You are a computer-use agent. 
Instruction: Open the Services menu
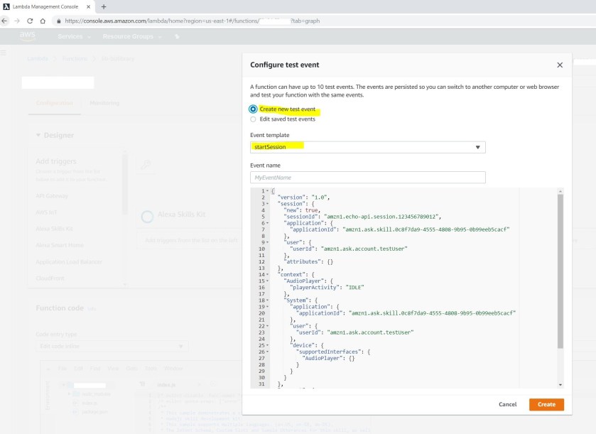(73, 36)
